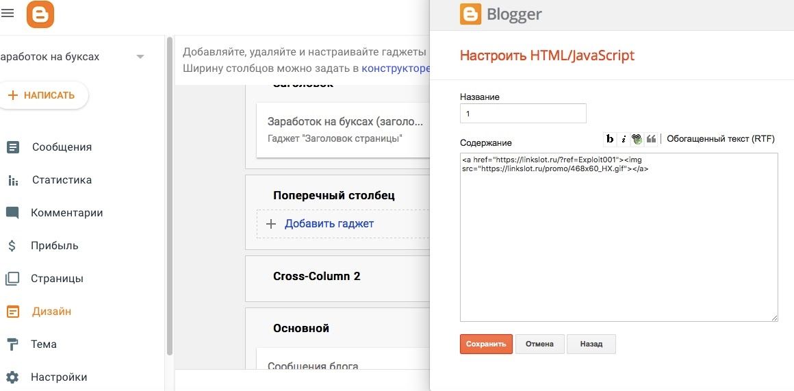Open the Заработок на буксах header gadget
794x391 pixels.
point(343,130)
